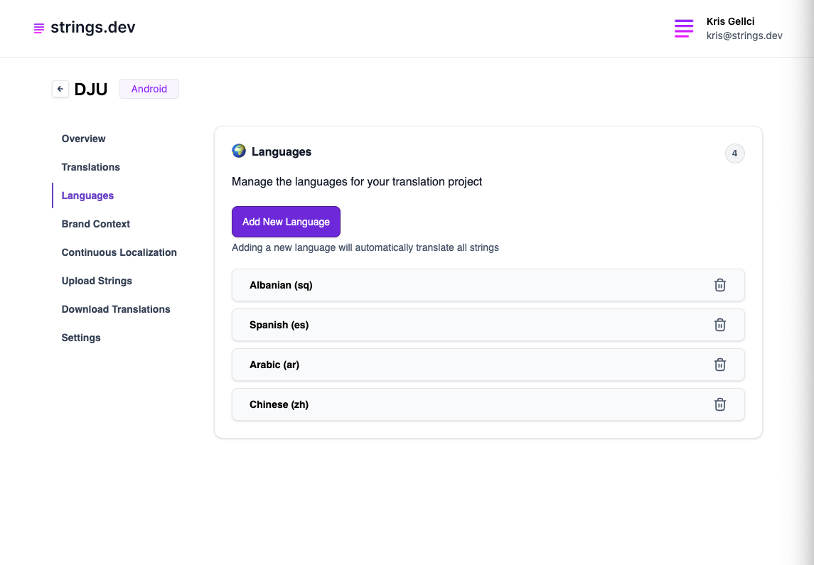Click the strings.dev logo icon
Image resolution: width=814 pixels, height=565 pixels.
pyautogui.click(x=39, y=28)
